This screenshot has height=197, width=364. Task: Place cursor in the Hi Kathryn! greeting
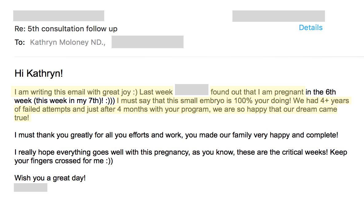[38, 73]
